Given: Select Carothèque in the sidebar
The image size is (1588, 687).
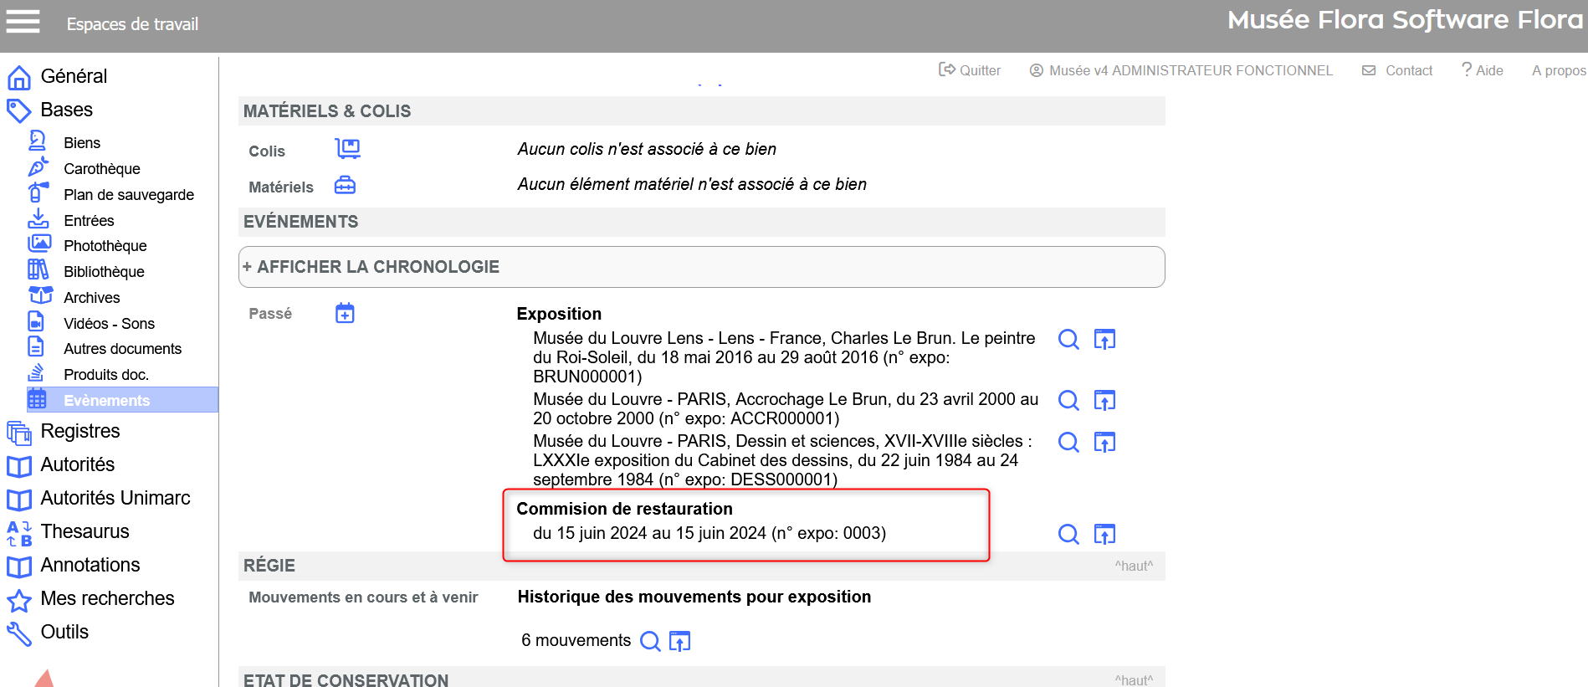Looking at the screenshot, I should pos(102,169).
